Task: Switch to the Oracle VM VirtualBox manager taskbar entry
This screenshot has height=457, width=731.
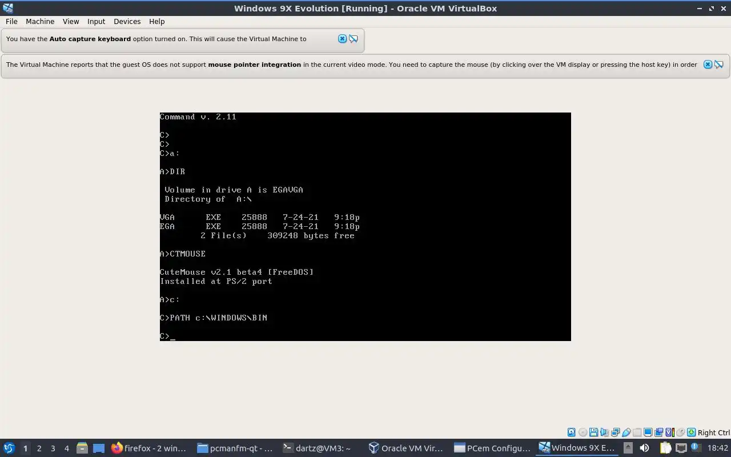Action: (x=407, y=448)
